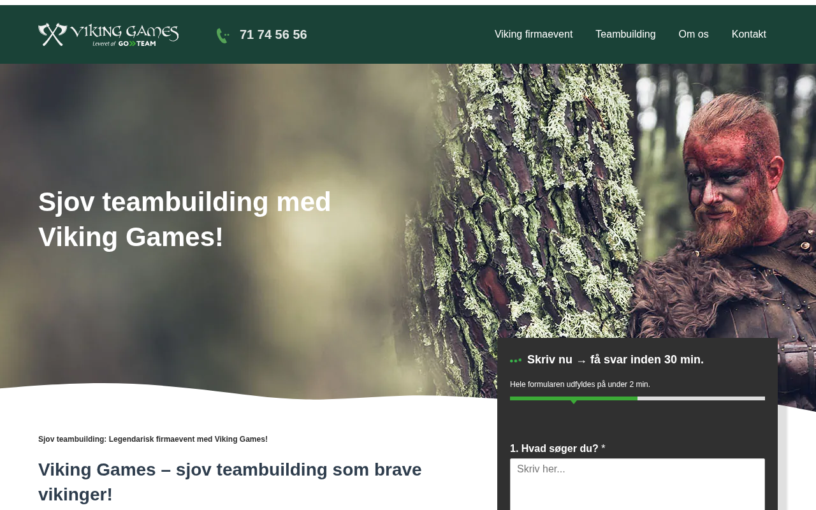Open the Teambuilding menu item
Screen dimensions: 816x510
coord(625,34)
